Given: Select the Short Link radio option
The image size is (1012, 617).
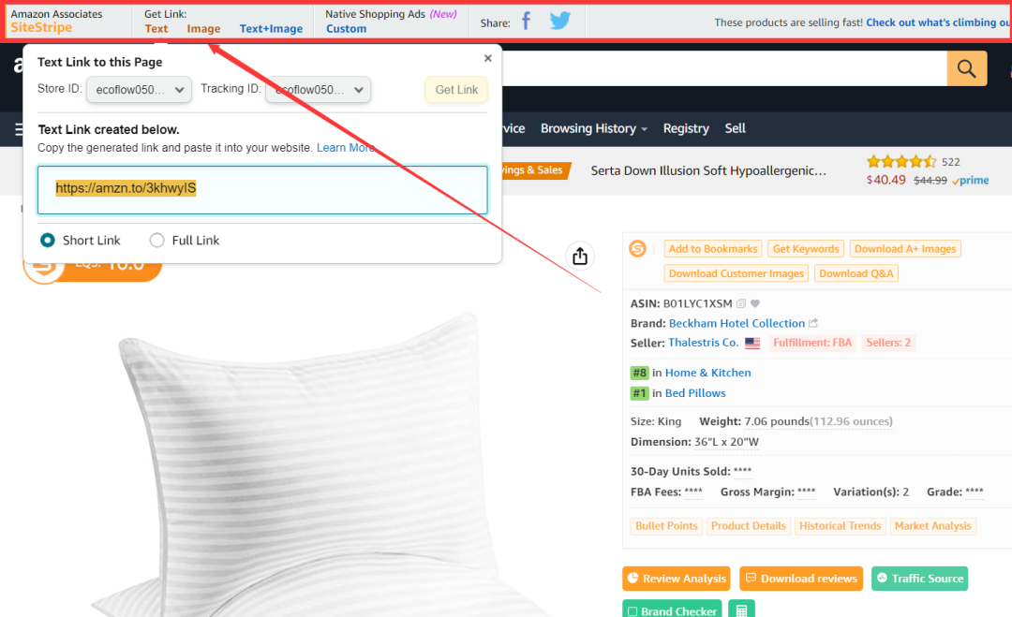Looking at the screenshot, I should (x=48, y=241).
